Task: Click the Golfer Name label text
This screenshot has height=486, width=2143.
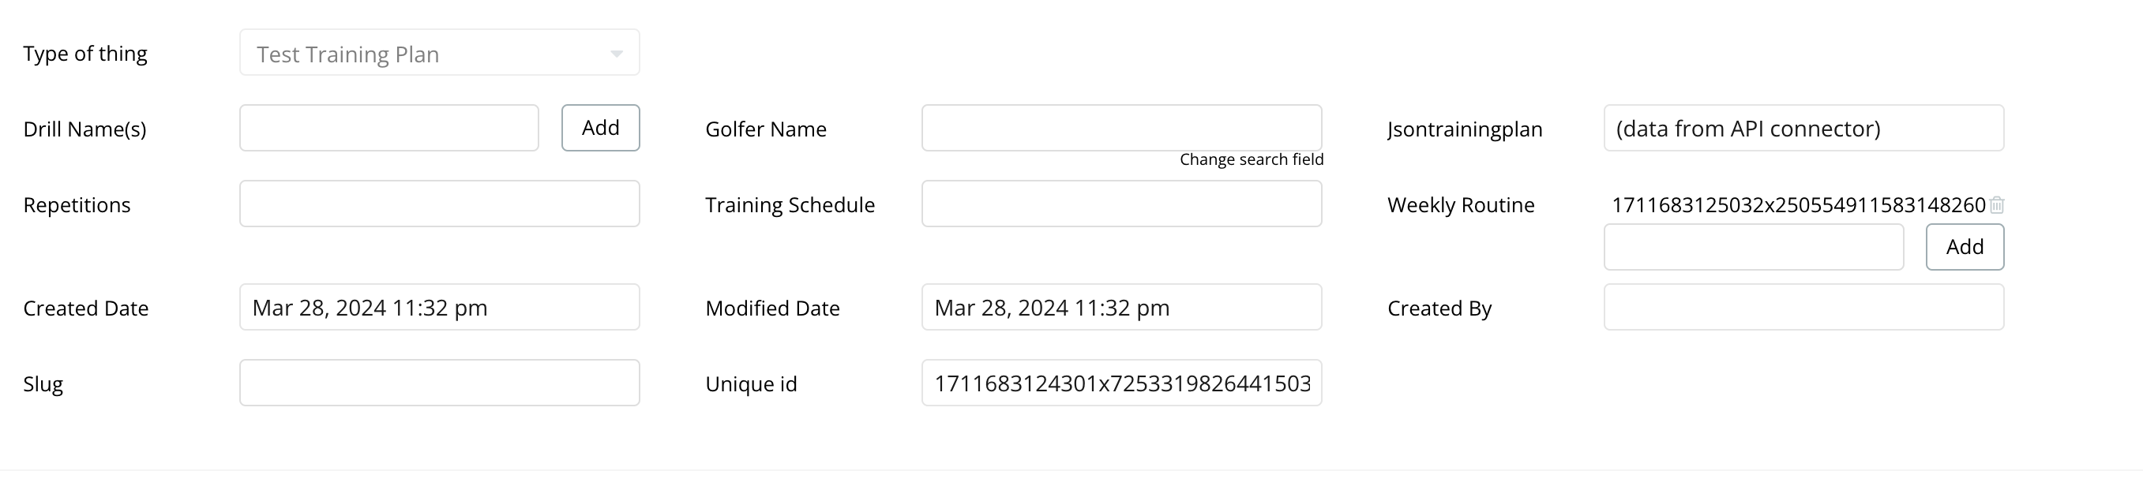Action: point(765,129)
